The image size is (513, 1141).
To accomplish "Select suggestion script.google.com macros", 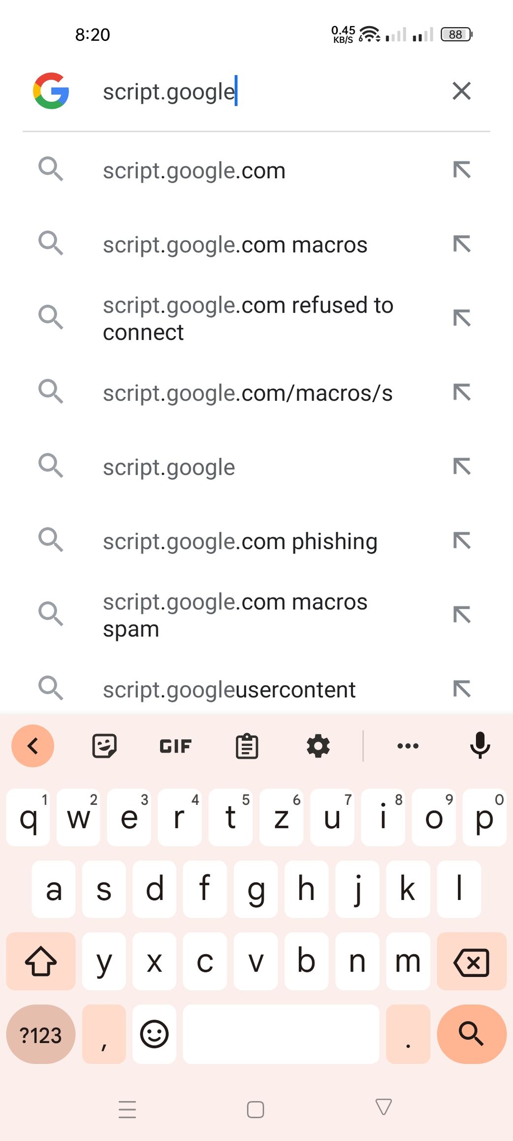I will [x=235, y=245].
